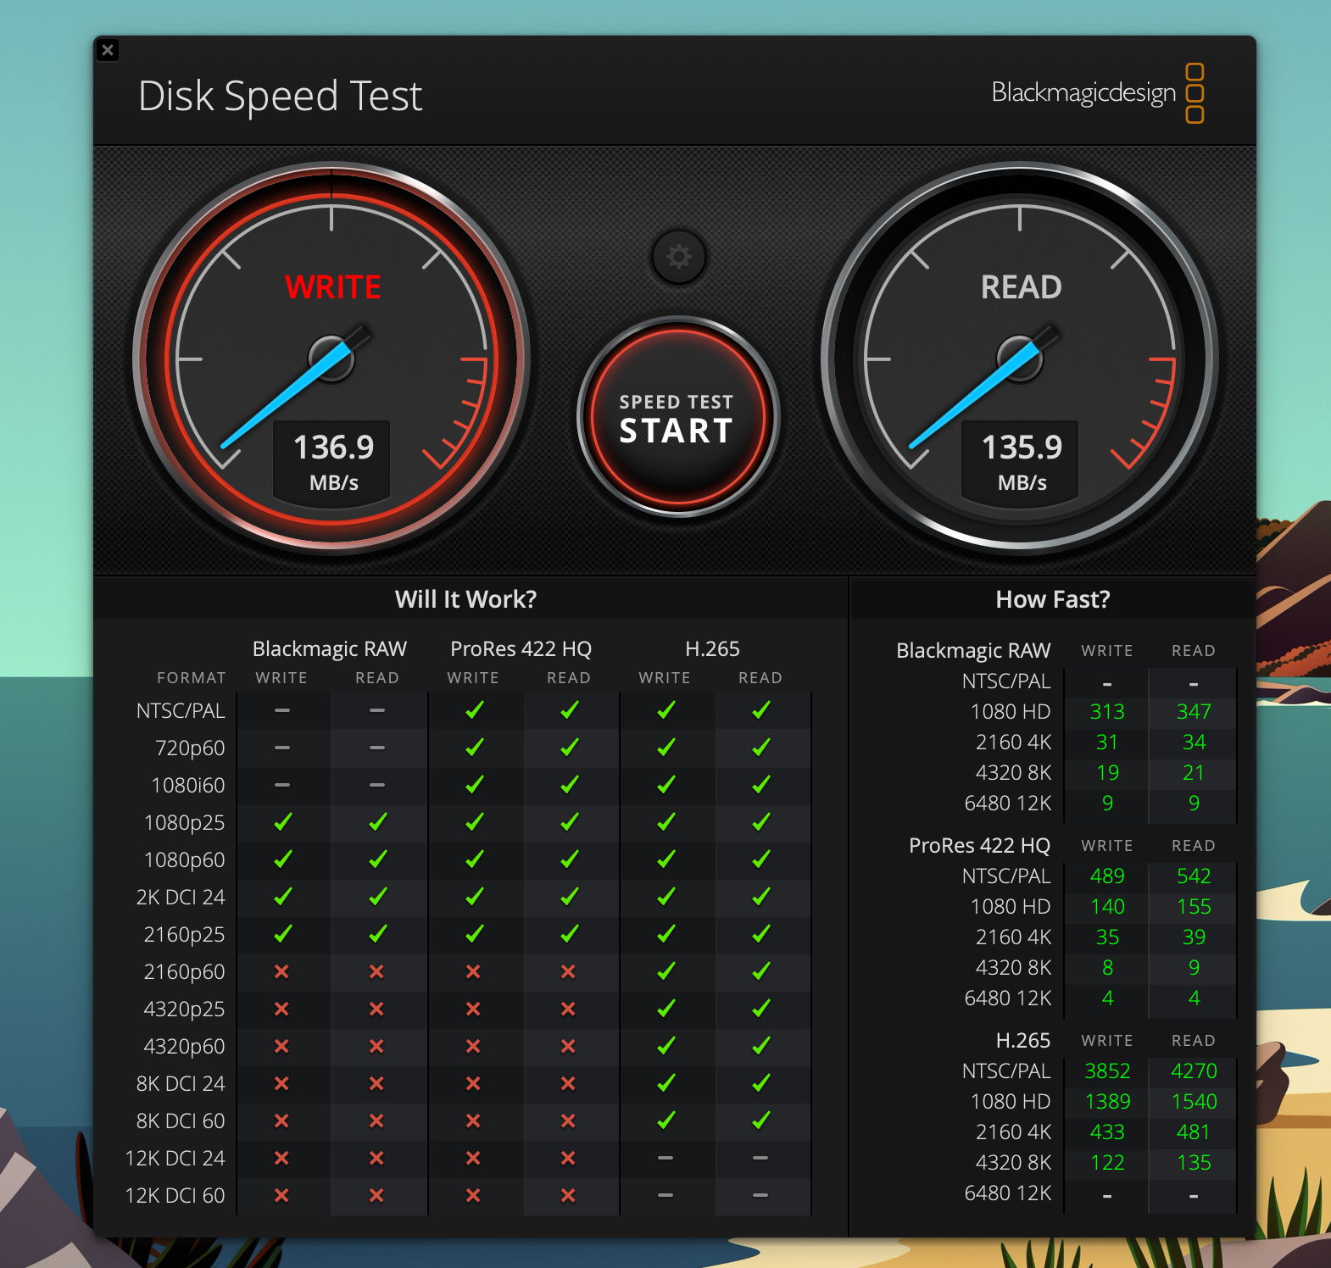Select the 135.9 MB/s read speed readout
Screen dimensions: 1331x1268
1022,462
